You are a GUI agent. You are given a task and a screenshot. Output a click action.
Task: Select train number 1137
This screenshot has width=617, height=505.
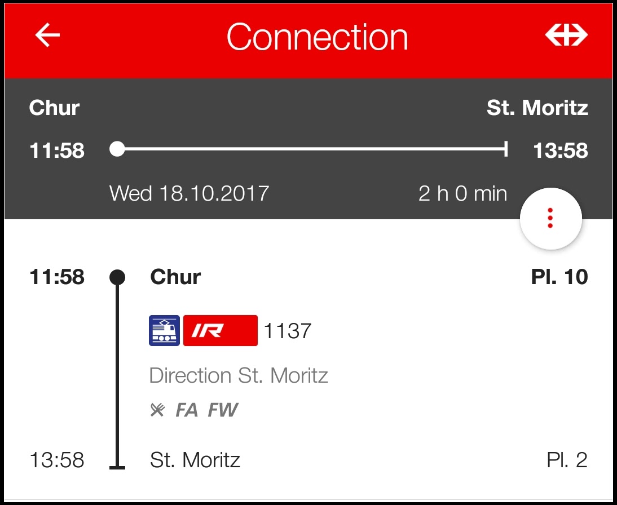click(288, 331)
